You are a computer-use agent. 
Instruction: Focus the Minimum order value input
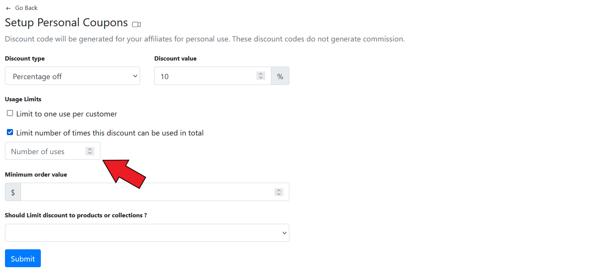point(147,192)
